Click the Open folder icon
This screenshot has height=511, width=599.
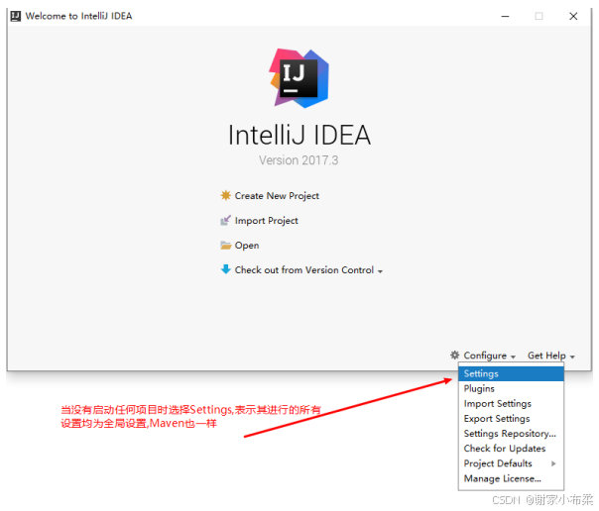click(x=226, y=246)
